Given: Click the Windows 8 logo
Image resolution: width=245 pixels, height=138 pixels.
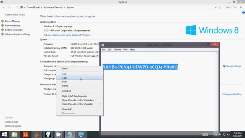Looking at the screenshot, I should pos(212,30).
